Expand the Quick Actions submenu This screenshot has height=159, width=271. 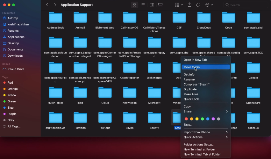click(x=205, y=137)
